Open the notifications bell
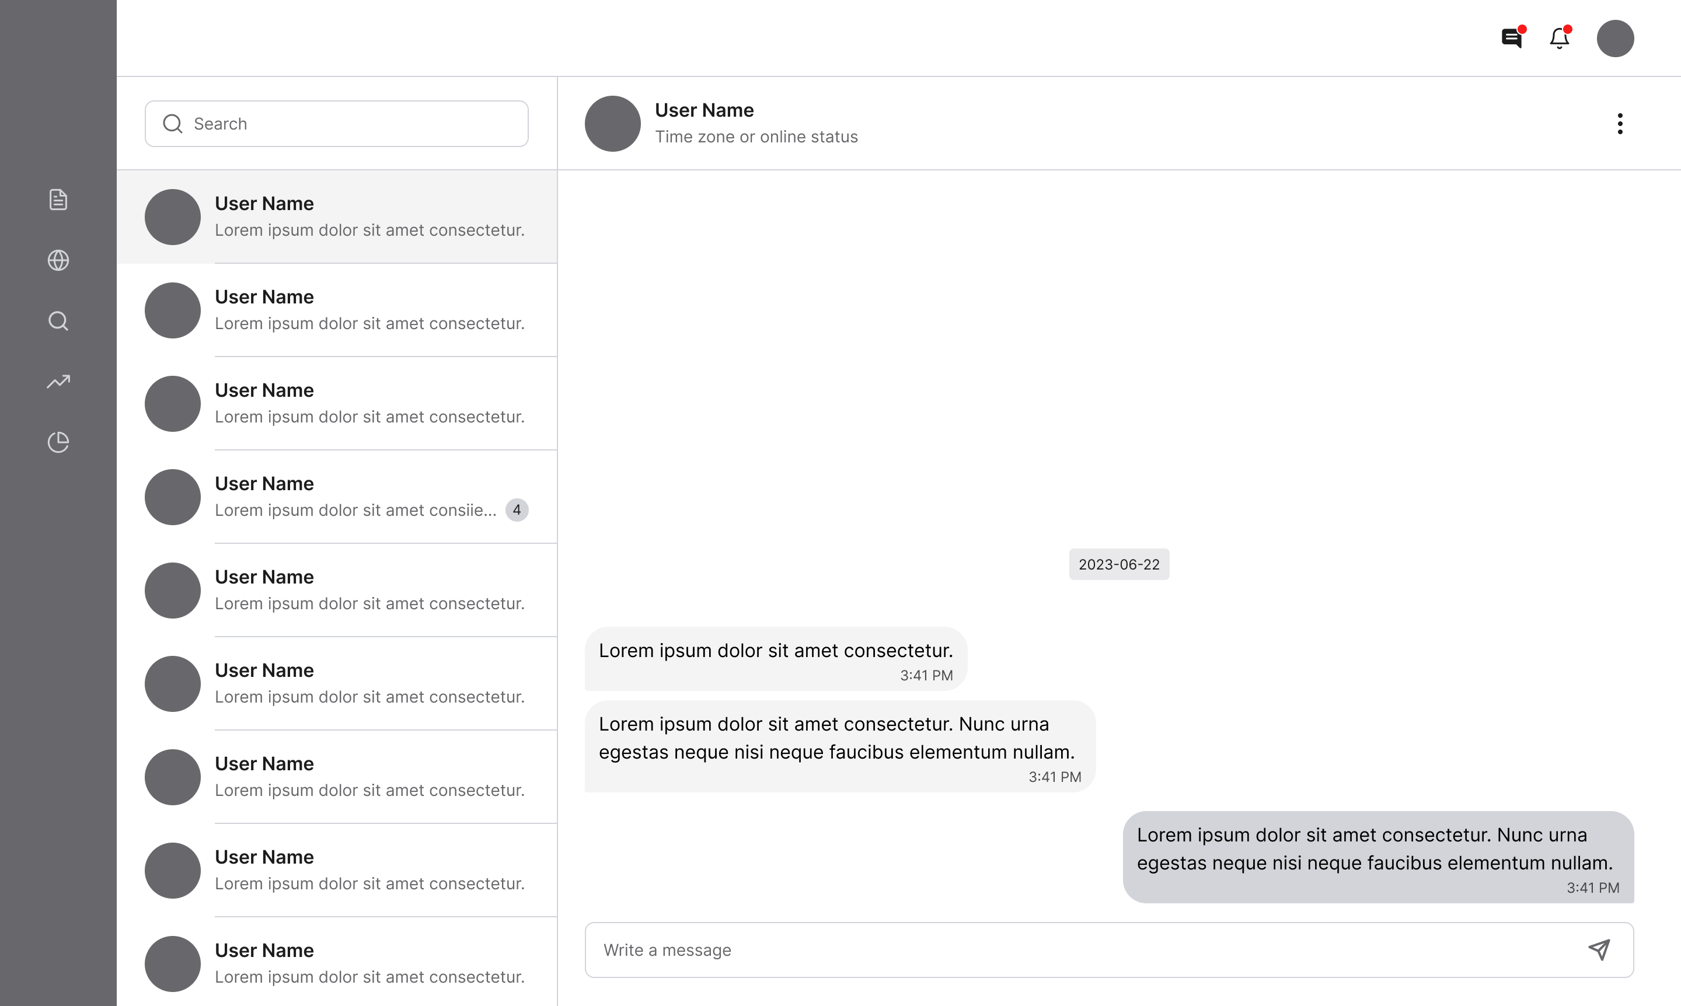This screenshot has height=1006, width=1681. [x=1559, y=38]
